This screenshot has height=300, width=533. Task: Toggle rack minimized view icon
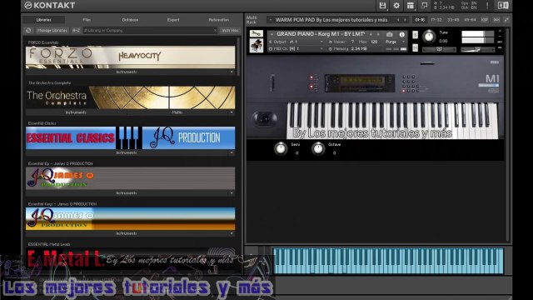[506, 20]
